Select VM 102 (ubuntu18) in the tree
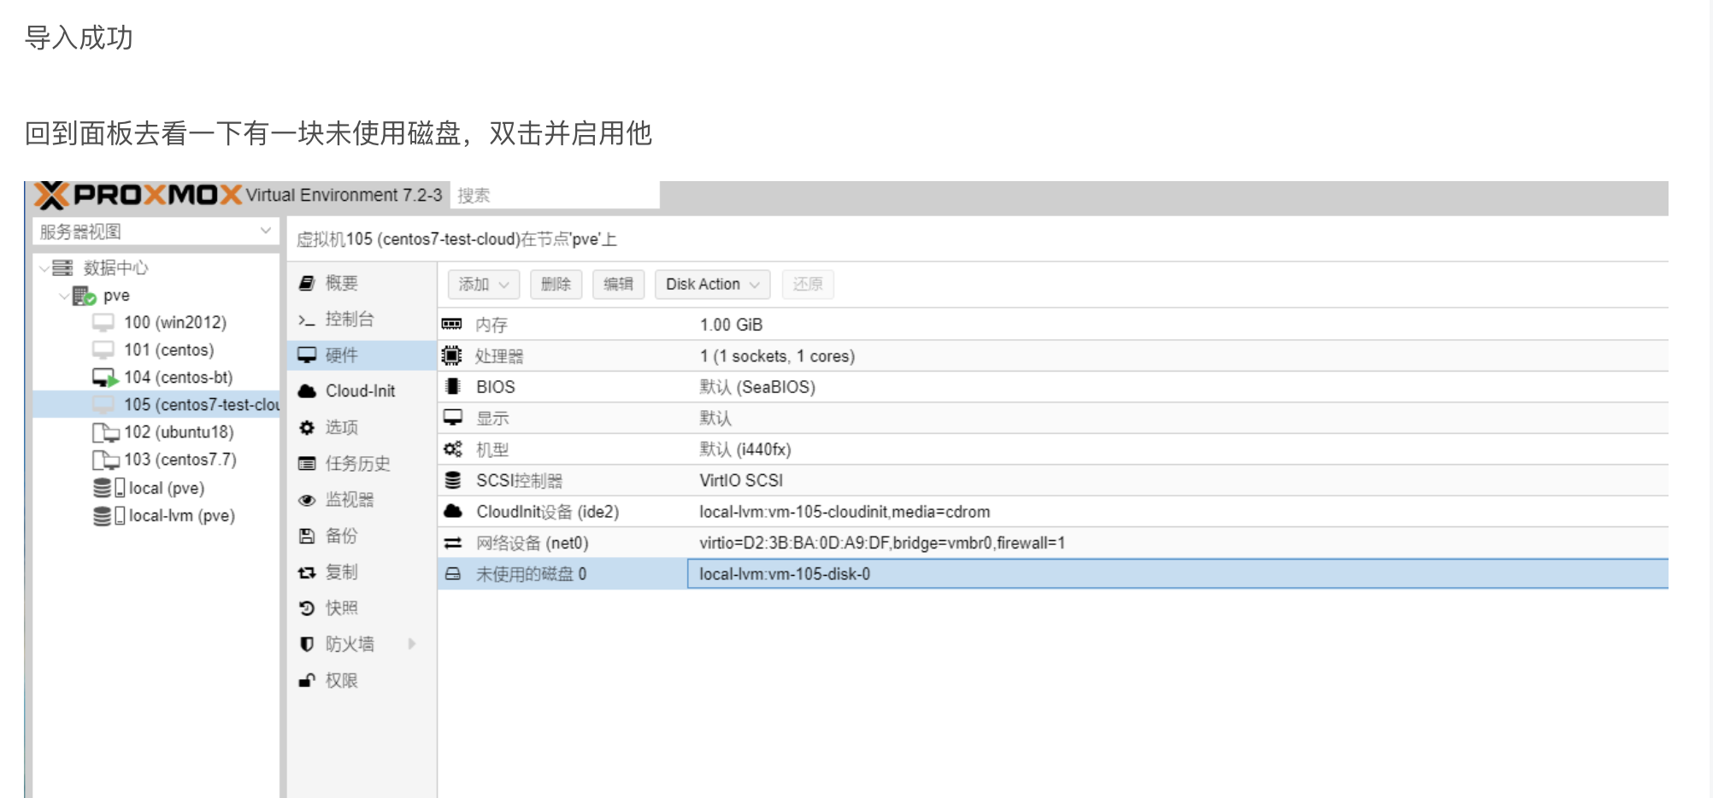The image size is (1713, 798). tap(178, 432)
